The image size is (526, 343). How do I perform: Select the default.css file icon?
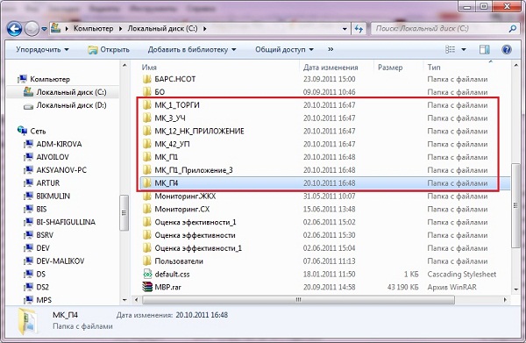(x=147, y=275)
